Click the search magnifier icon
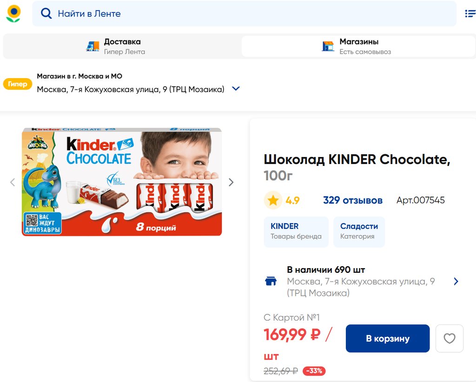Viewport: 476px width, 382px height. pyautogui.click(x=46, y=13)
